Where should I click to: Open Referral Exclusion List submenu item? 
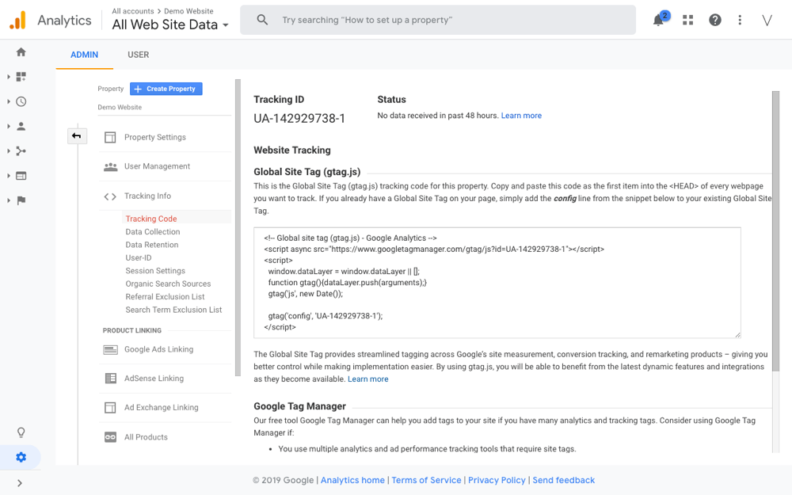tap(166, 297)
